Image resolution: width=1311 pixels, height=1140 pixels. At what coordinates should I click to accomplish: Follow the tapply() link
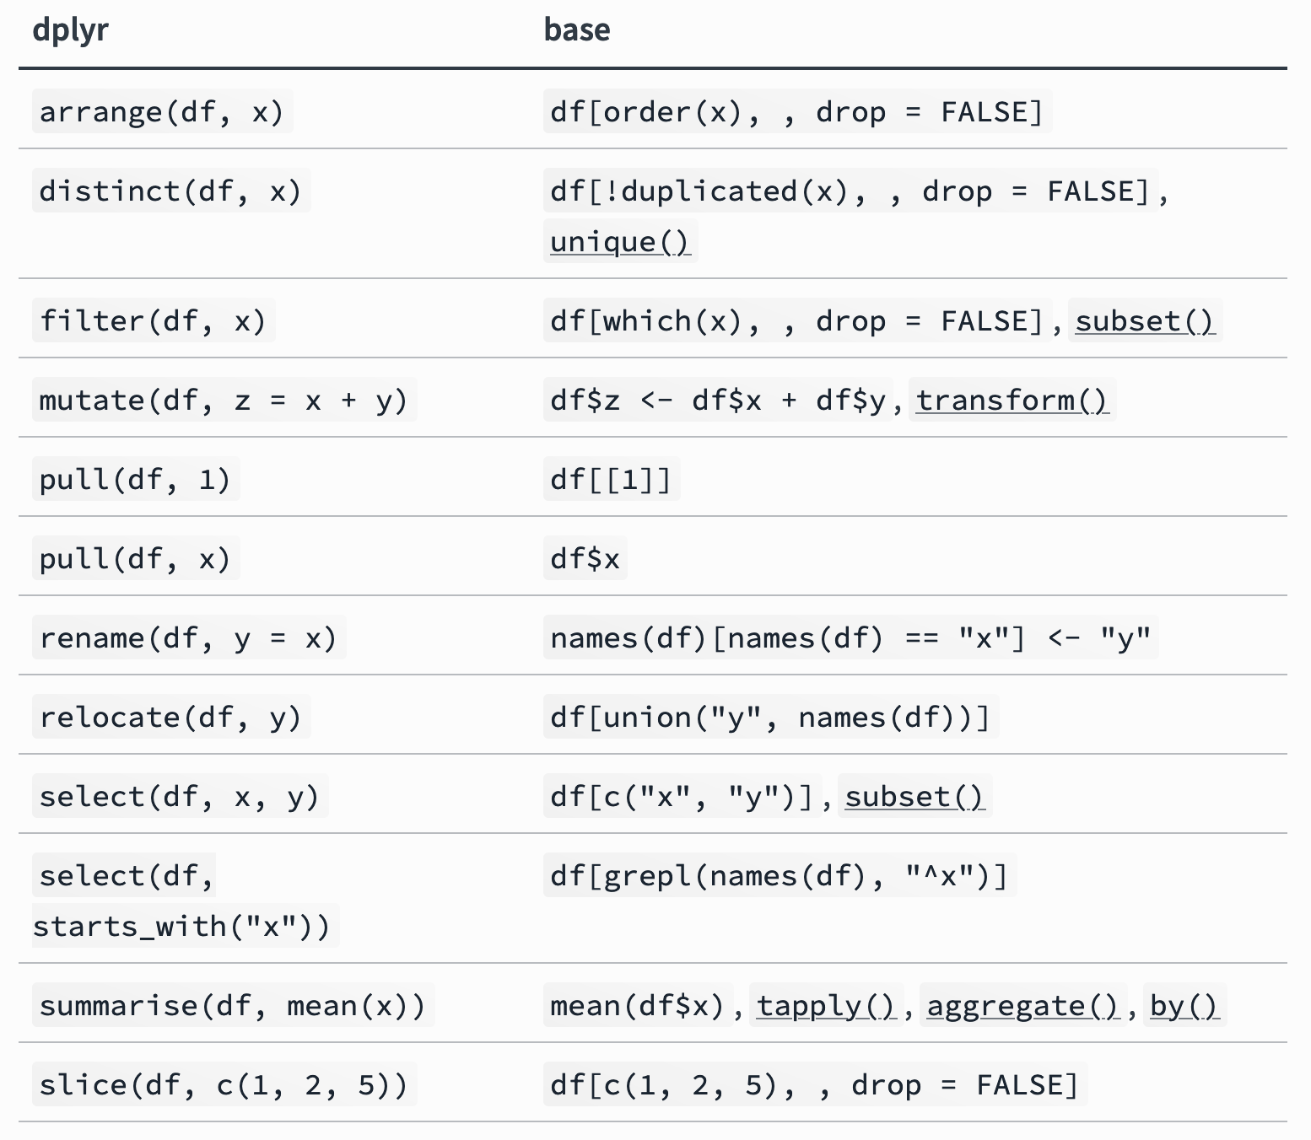pyautogui.click(x=825, y=1007)
